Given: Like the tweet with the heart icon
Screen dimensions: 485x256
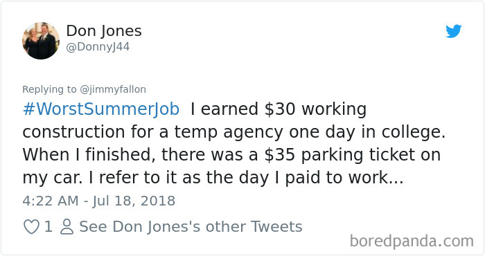Looking at the screenshot, I should 32,227.
